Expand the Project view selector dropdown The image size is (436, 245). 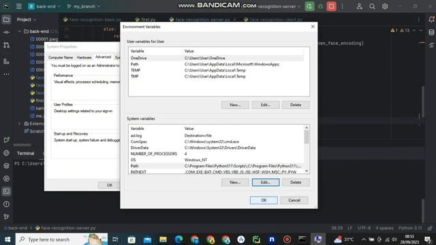point(27,20)
